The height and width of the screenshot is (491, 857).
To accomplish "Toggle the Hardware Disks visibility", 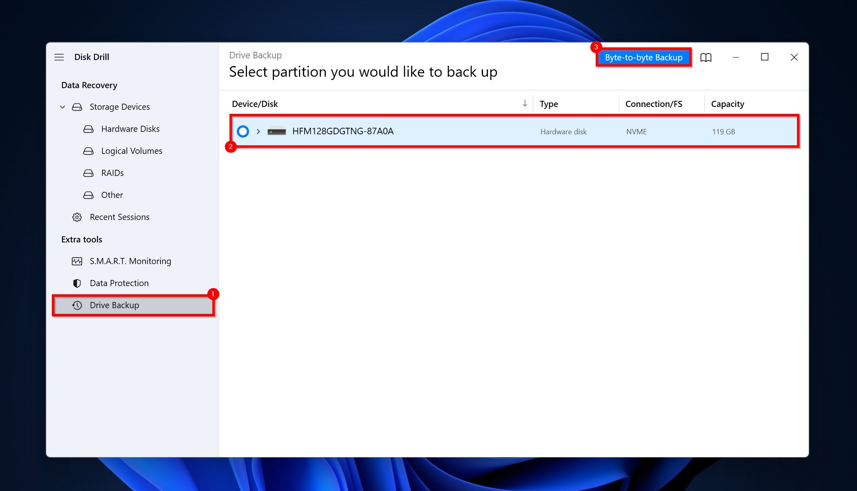I will tap(130, 128).
